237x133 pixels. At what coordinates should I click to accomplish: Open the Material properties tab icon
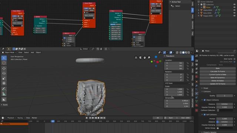[197, 105]
